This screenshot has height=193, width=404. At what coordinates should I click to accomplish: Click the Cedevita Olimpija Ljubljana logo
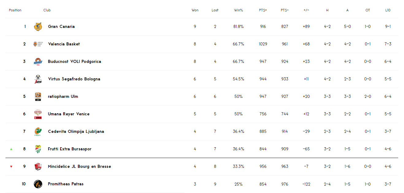38,132
